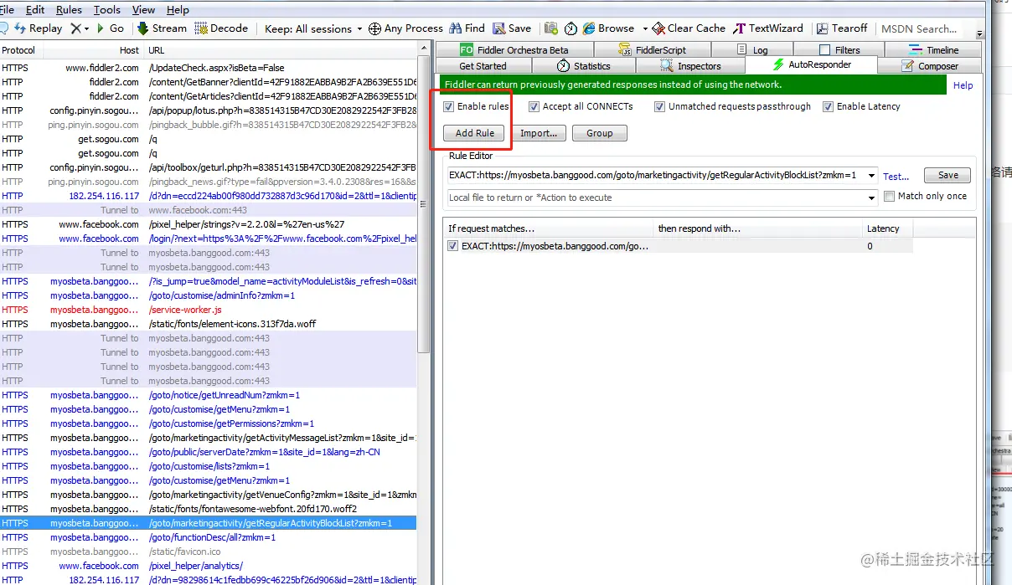Switch to the Filters tab
The image size is (1012, 585).
[839, 50]
